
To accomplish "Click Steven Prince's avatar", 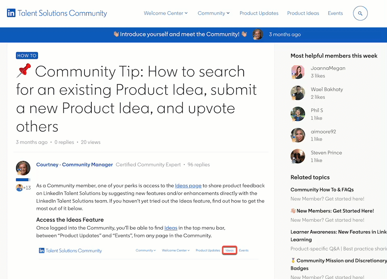I will [298, 156].
